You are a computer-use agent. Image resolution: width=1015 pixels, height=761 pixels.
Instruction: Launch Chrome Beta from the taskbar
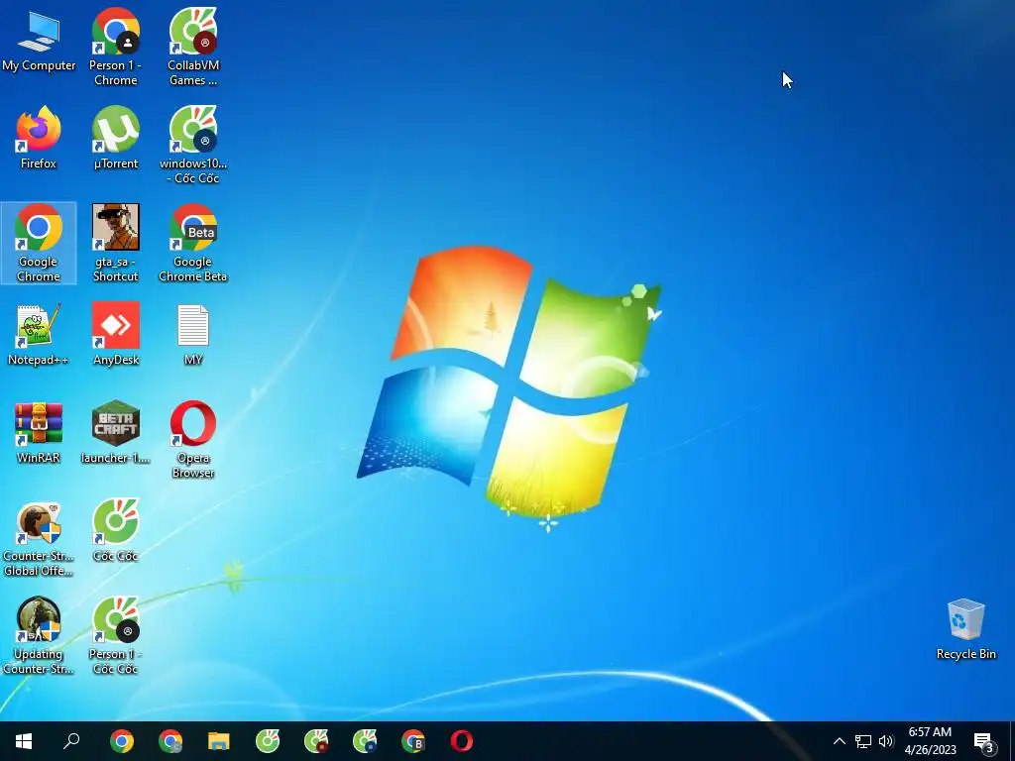coord(413,741)
